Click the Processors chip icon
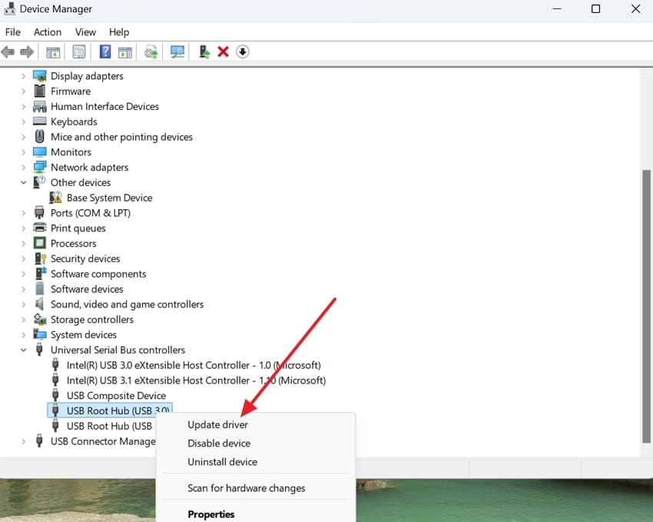653x522 pixels. pyautogui.click(x=39, y=243)
